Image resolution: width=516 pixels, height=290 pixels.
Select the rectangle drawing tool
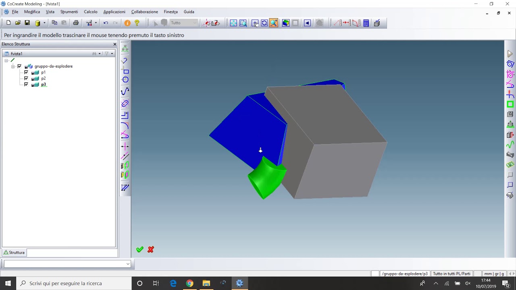126,72
